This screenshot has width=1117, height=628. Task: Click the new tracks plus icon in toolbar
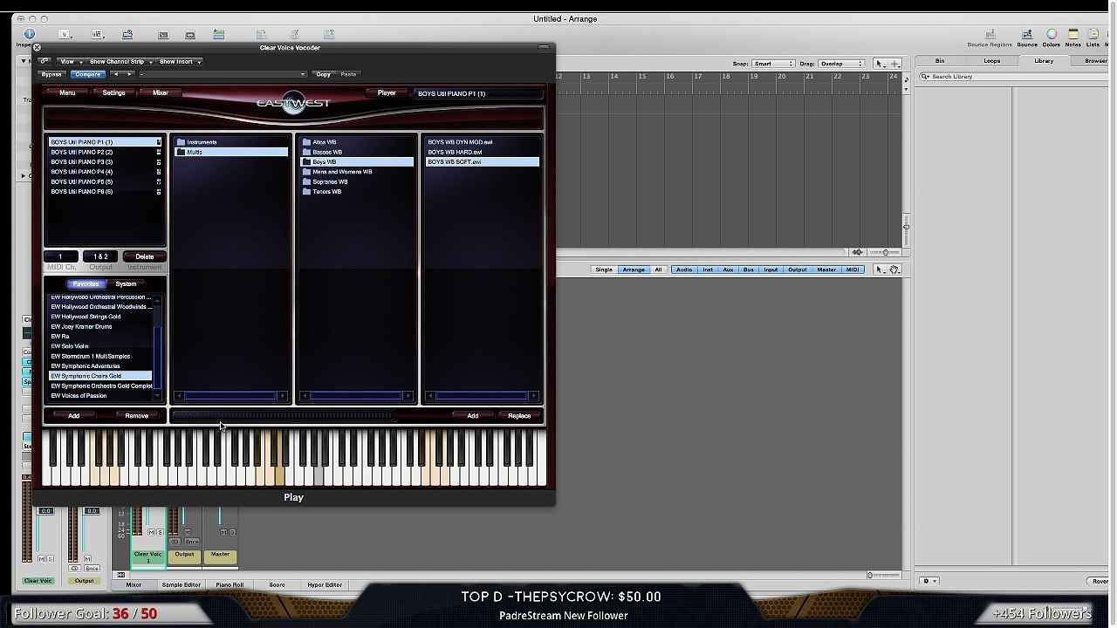point(219,35)
